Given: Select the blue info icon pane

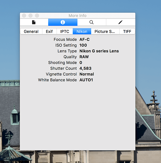Looking at the screenshot, I should 63,22.
